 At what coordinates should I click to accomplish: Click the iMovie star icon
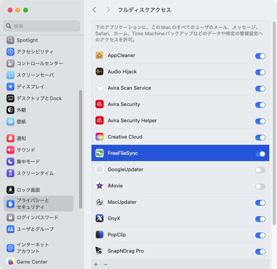pyautogui.click(x=100, y=186)
